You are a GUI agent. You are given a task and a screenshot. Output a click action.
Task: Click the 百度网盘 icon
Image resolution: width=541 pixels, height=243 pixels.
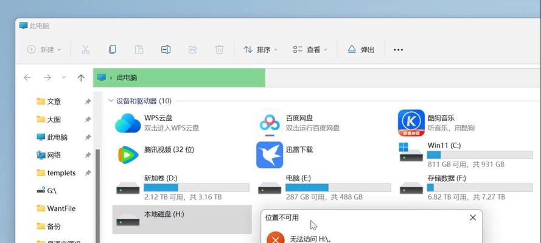pos(270,123)
